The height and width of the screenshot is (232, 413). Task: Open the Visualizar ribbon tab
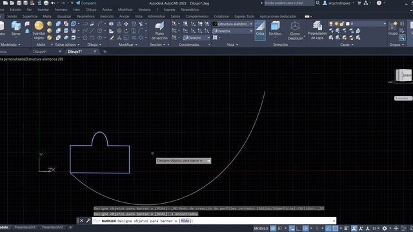(64, 16)
